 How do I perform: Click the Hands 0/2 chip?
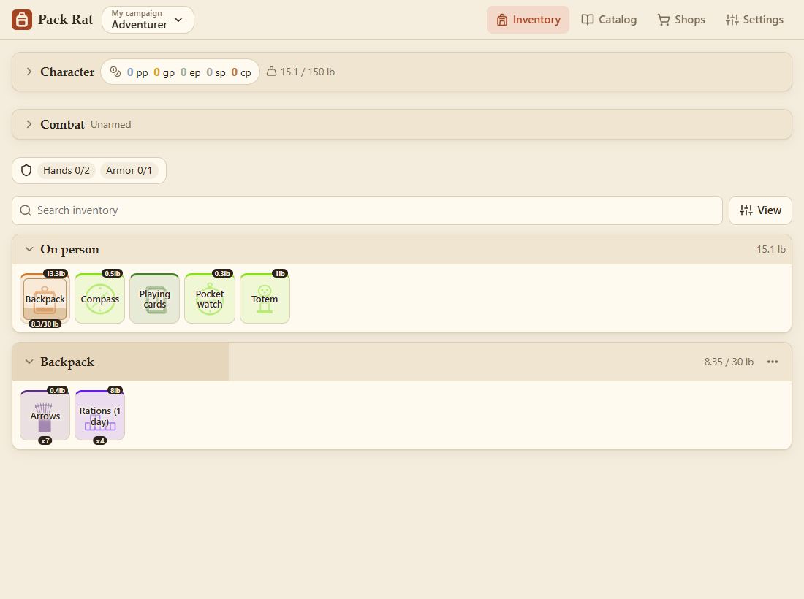point(66,171)
